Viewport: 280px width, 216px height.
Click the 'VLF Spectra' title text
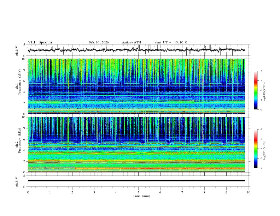pyautogui.click(x=40, y=42)
